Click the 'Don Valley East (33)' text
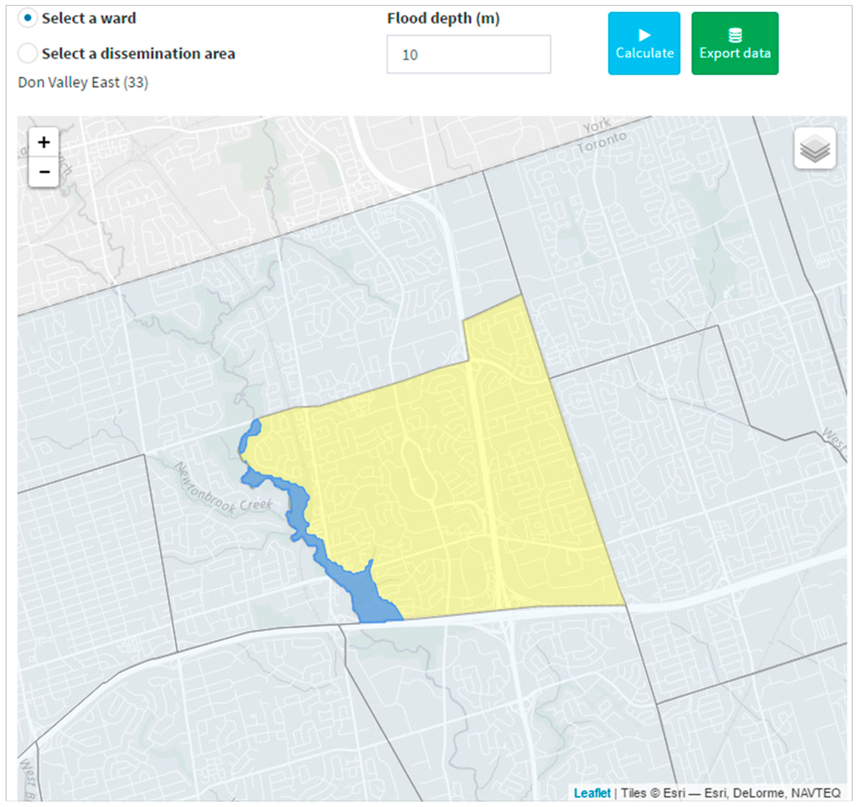 (x=83, y=83)
